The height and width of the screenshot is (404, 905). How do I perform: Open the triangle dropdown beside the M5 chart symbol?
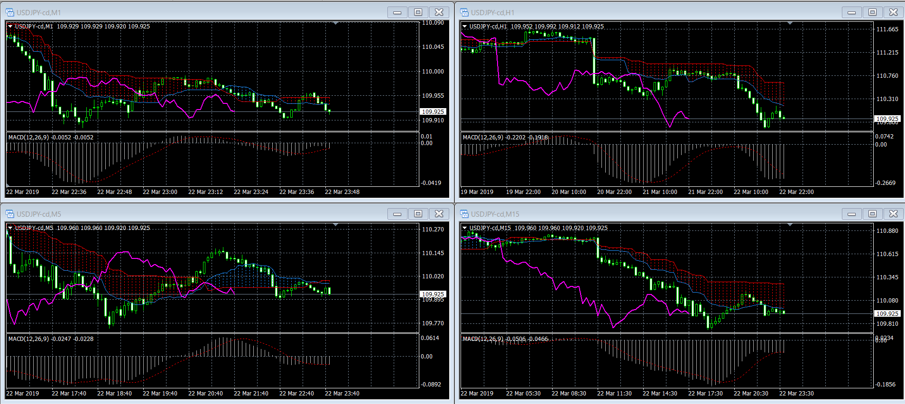tap(10, 228)
